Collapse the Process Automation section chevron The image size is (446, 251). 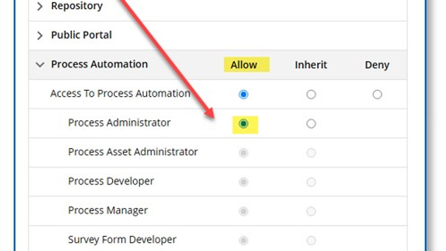(x=40, y=65)
